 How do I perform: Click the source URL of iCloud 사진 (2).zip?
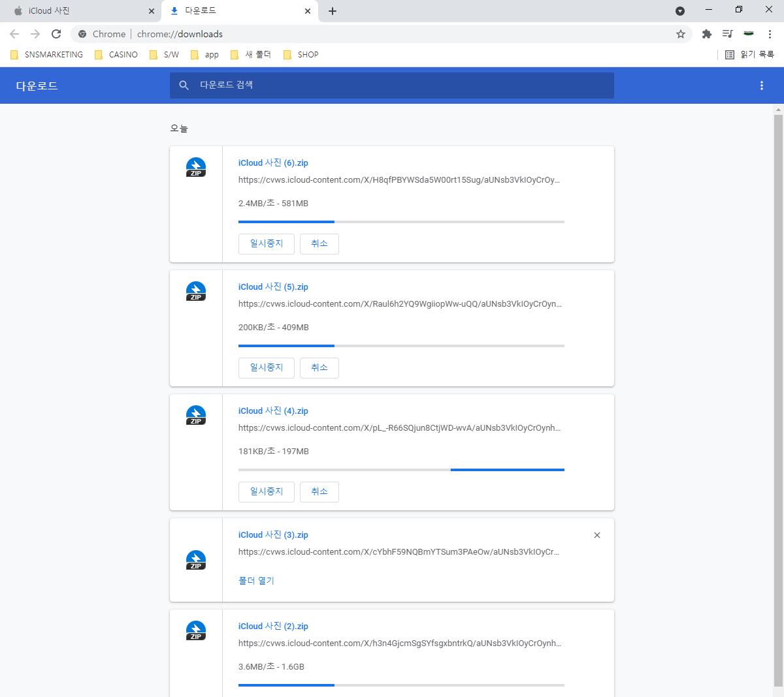[x=400, y=643]
